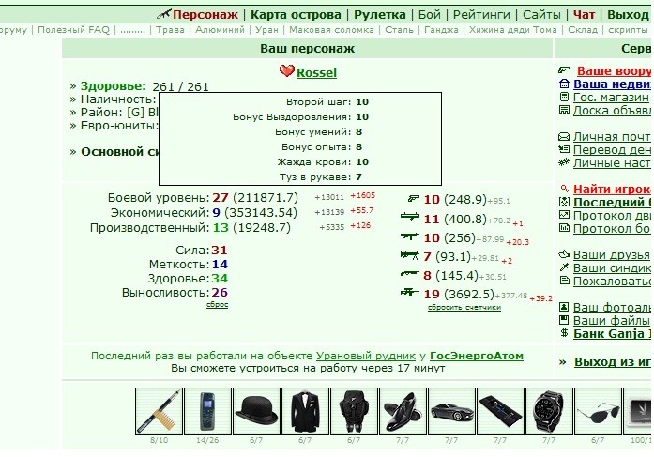
Task: Click the wristwatch item thumbnail
Action: pos(549,411)
